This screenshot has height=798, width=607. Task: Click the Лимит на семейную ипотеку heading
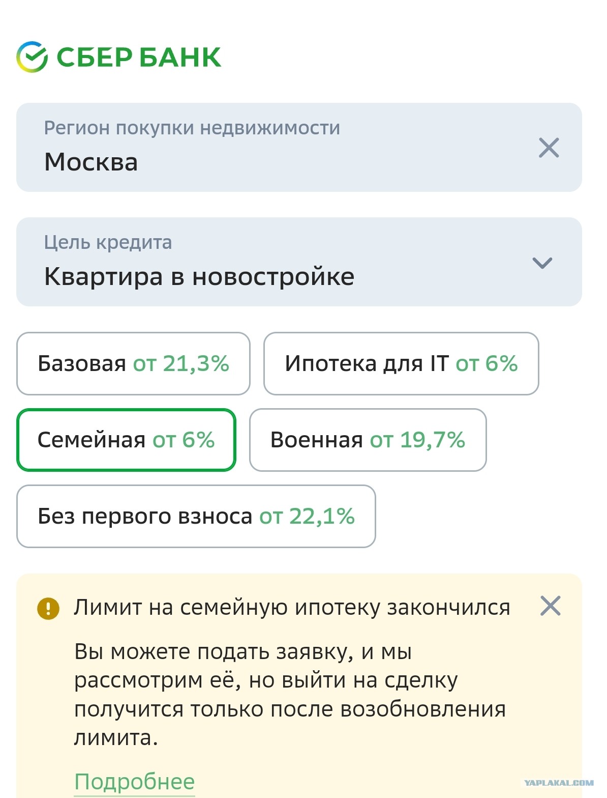tap(292, 608)
